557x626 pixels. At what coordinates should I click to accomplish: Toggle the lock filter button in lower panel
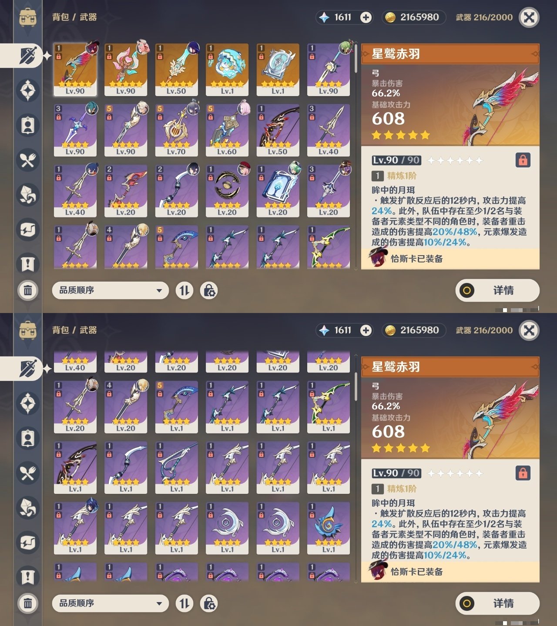tap(209, 603)
